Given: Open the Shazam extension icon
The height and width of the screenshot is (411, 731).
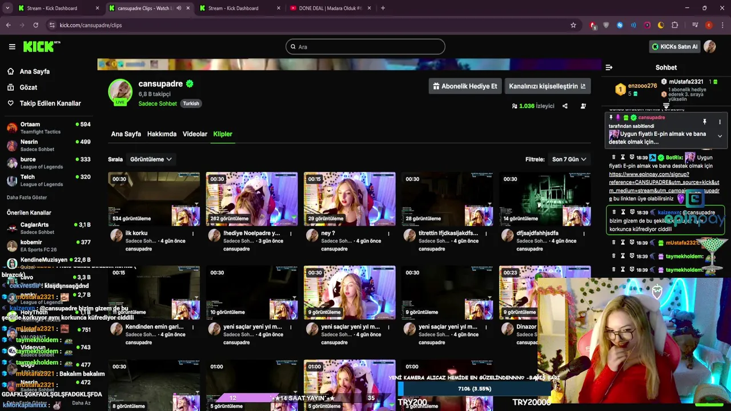Looking at the screenshot, I should (620, 25).
